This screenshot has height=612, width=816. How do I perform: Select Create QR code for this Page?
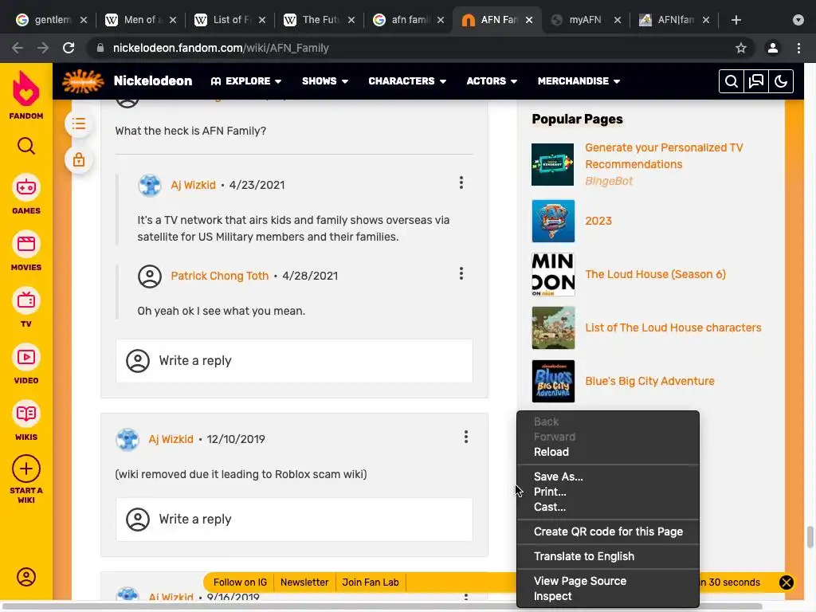[x=608, y=532]
